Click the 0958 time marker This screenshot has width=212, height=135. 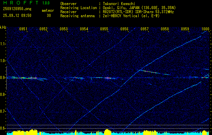pos(165,29)
